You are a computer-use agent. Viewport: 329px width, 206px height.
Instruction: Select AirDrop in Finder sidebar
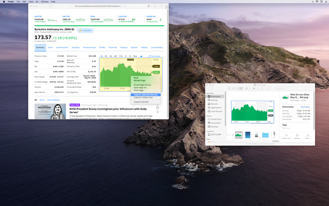click(x=214, y=100)
